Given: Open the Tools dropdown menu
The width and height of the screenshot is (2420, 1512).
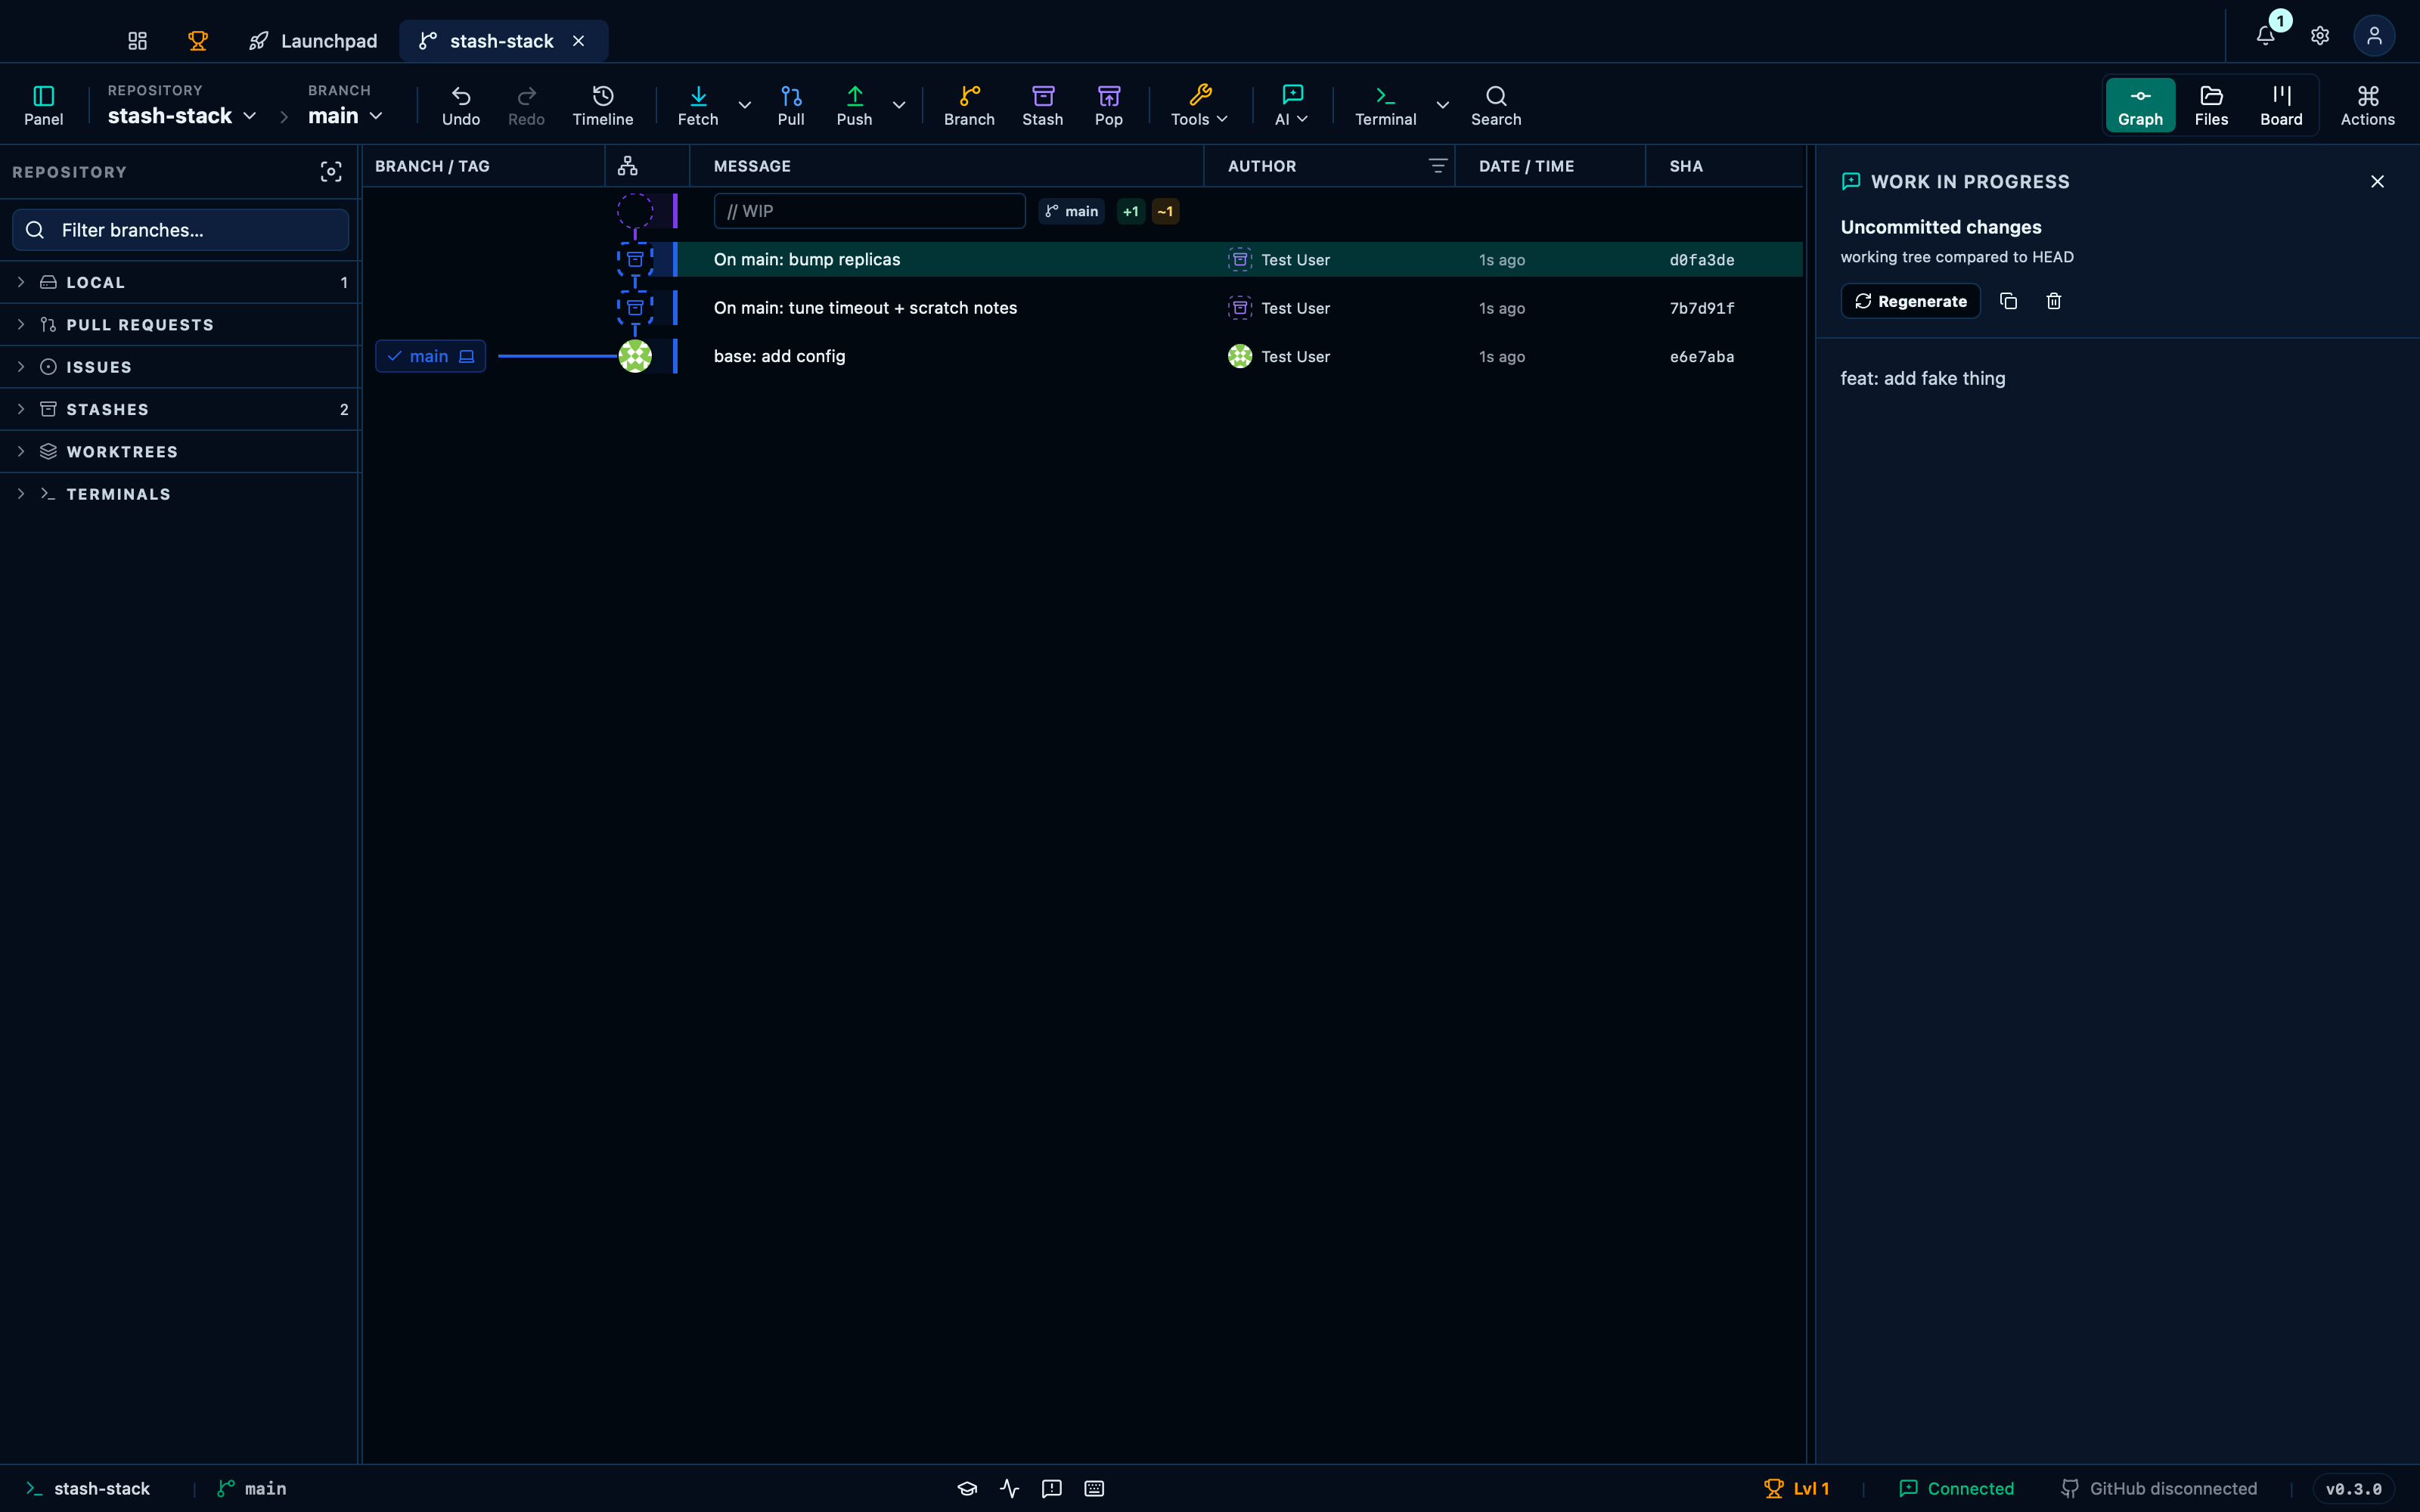Looking at the screenshot, I should point(1199,105).
